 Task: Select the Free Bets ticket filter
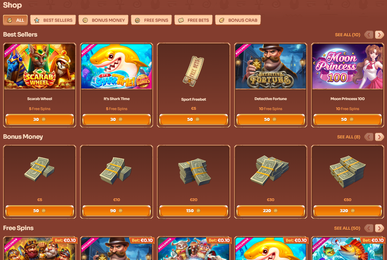click(x=193, y=20)
